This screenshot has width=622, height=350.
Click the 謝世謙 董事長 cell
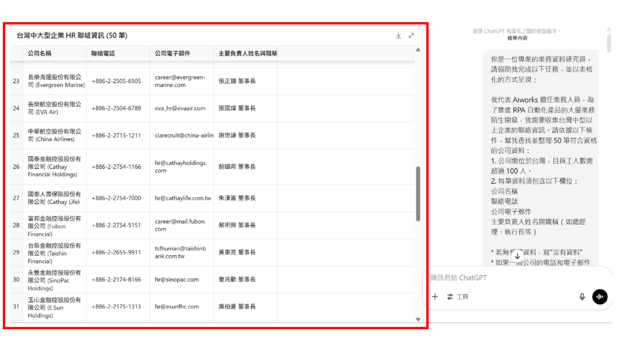pyautogui.click(x=245, y=136)
